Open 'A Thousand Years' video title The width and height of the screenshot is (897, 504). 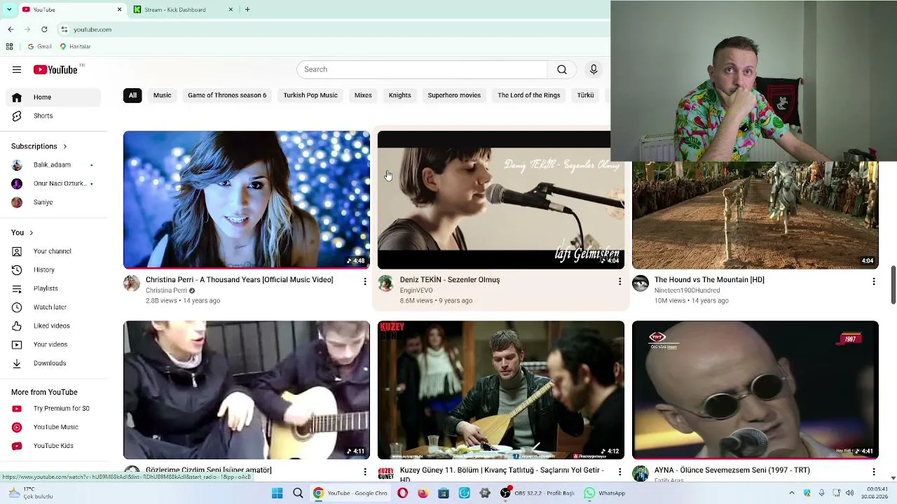[x=239, y=280]
